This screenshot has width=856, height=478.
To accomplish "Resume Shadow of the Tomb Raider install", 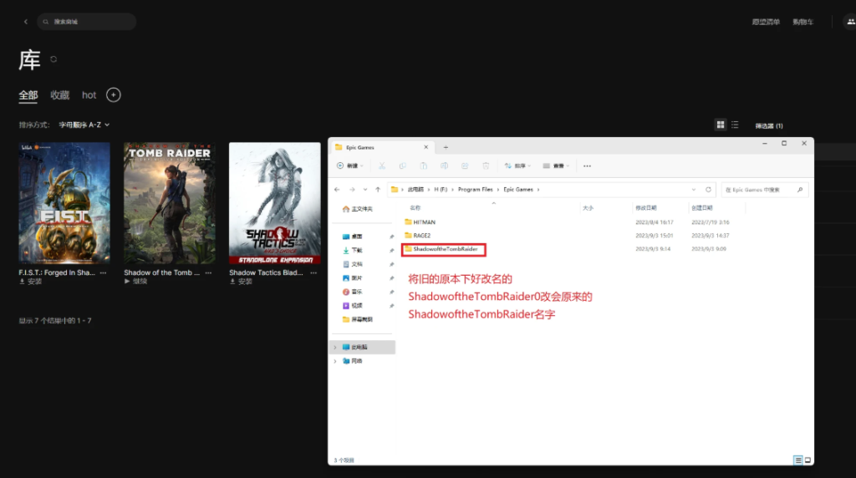I will click(135, 282).
